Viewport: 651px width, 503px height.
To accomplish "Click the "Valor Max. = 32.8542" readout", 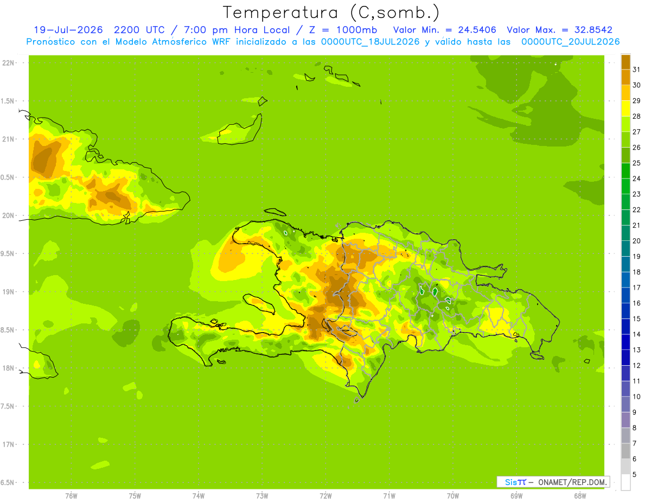I will coord(559,30).
